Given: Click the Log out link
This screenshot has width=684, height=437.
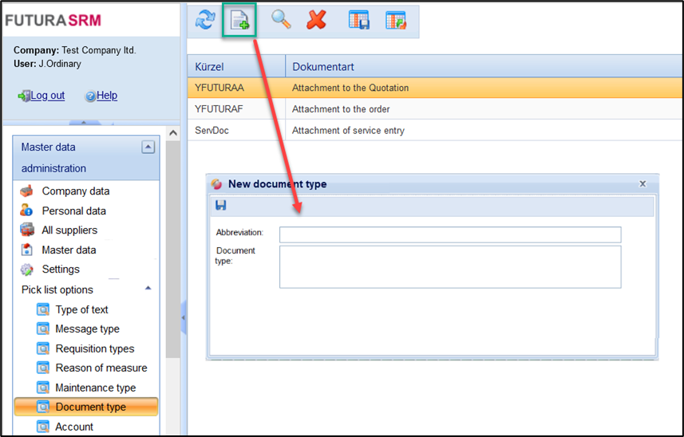Looking at the screenshot, I should [47, 96].
